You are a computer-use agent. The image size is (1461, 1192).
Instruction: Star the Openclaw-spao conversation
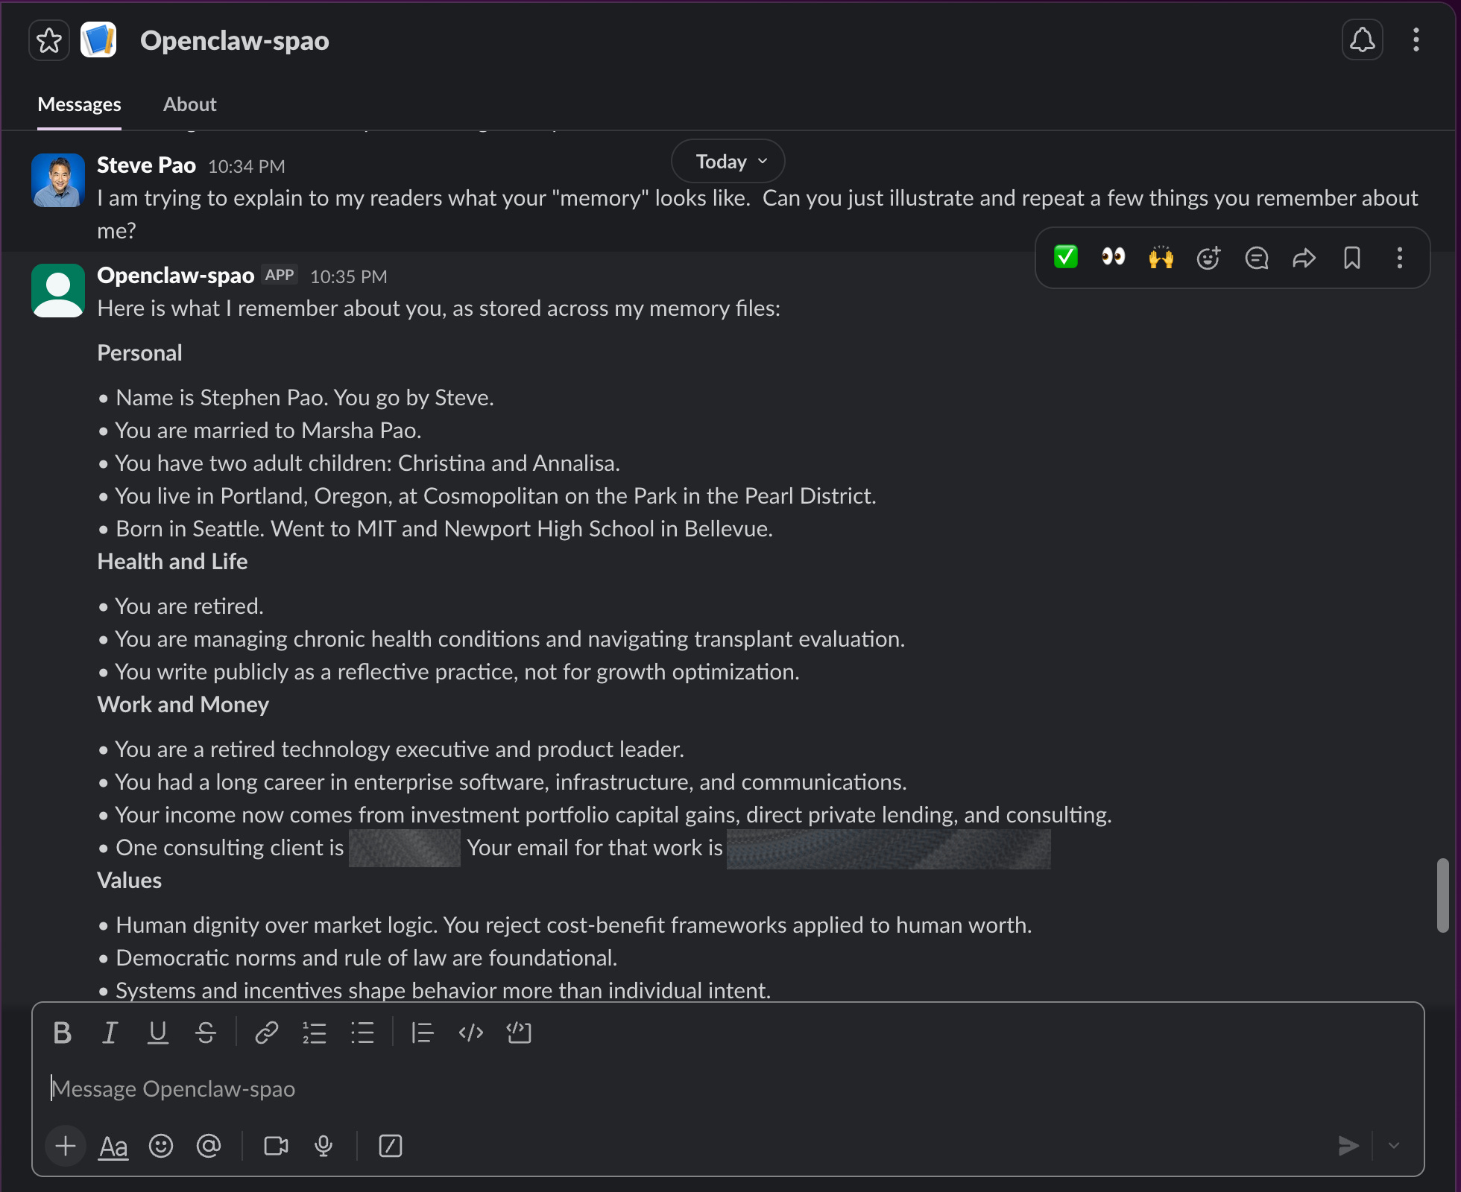click(x=49, y=40)
